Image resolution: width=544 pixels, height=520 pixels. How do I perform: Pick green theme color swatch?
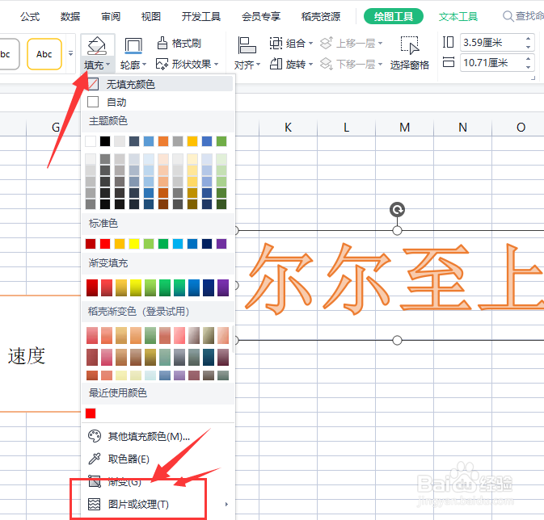(x=221, y=141)
